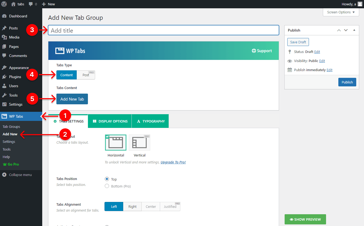Click the Plugins plug icon

pyautogui.click(x=4, y=77)
